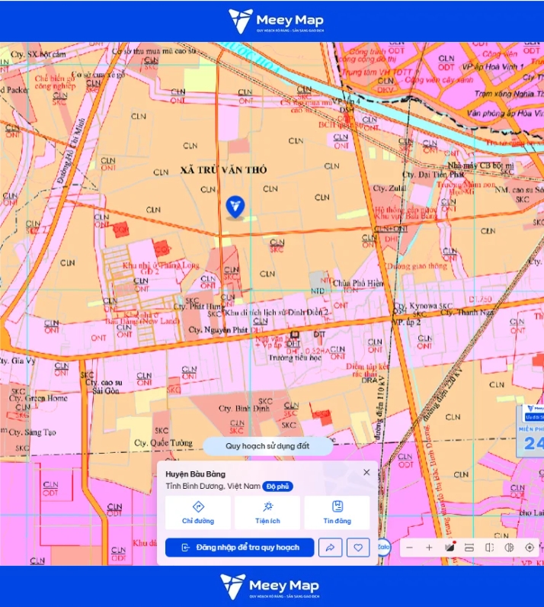Toggle the map opacity contrast icon
This screenshot has height=607, width=544.
tap(510, 548)
